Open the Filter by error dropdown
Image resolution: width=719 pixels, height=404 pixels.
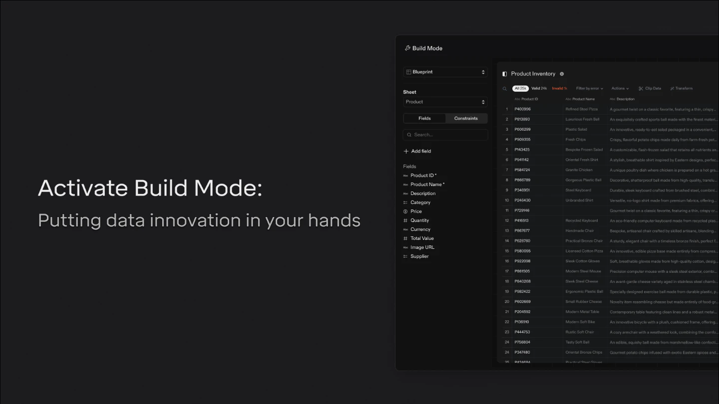point(589,88)
